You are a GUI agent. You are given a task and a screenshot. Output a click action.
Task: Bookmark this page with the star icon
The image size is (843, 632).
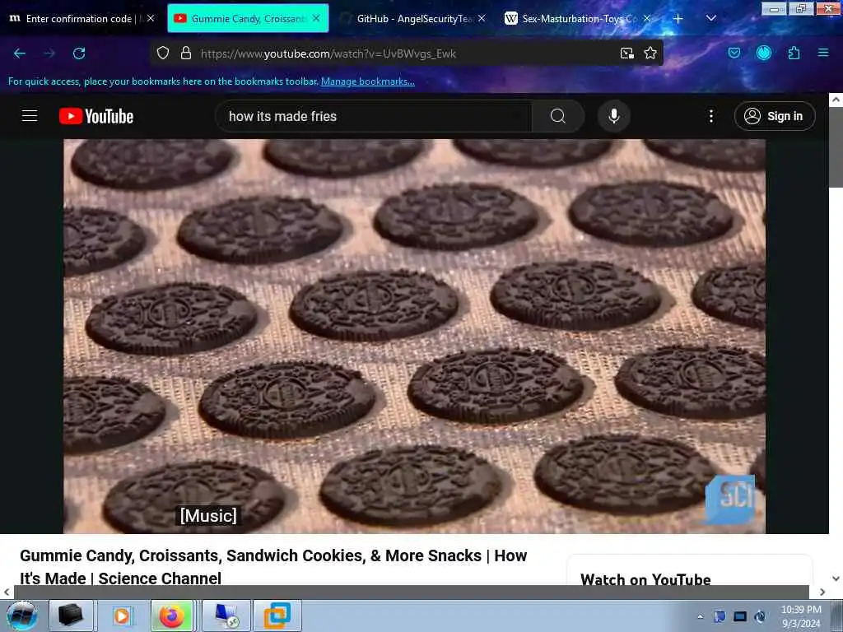(x=650, y=53)
